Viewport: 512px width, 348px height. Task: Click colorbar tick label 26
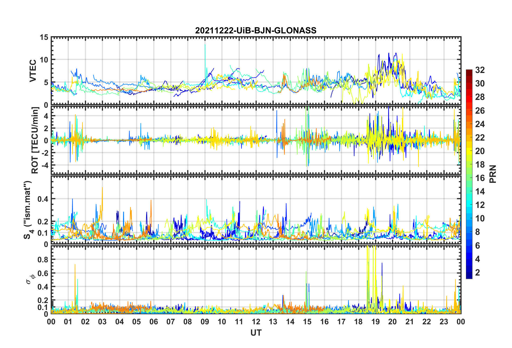480,111
